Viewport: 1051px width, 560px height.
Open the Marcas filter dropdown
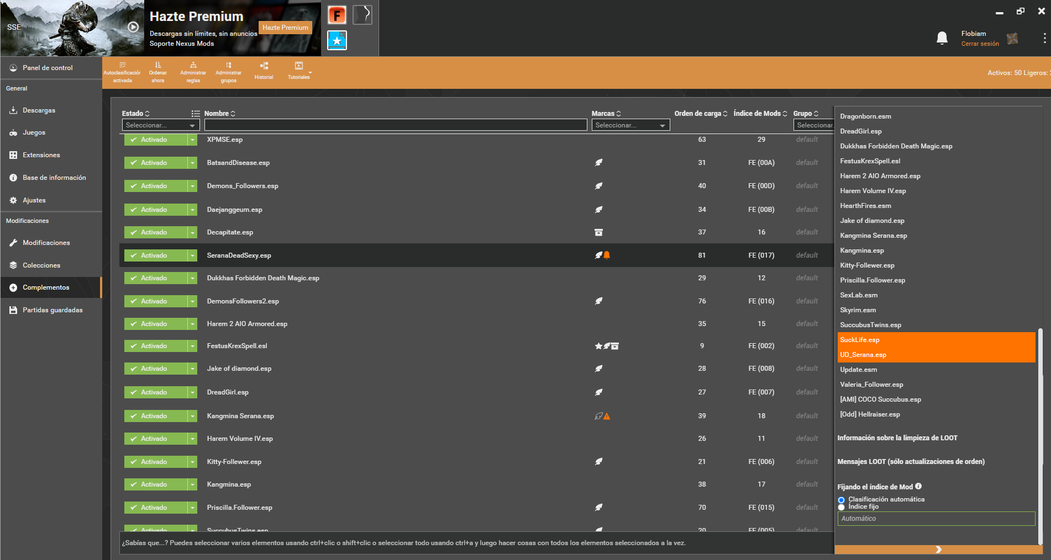click(x=630, y=125)
